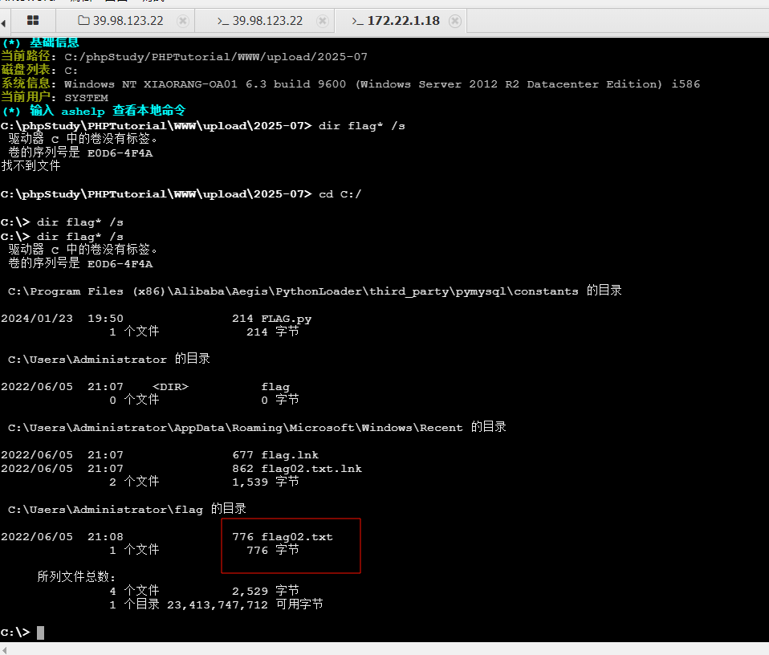Click the 'cd C:/' command text
The width and height of the screenshot is (769, 655).
click(x=340, y=194)
